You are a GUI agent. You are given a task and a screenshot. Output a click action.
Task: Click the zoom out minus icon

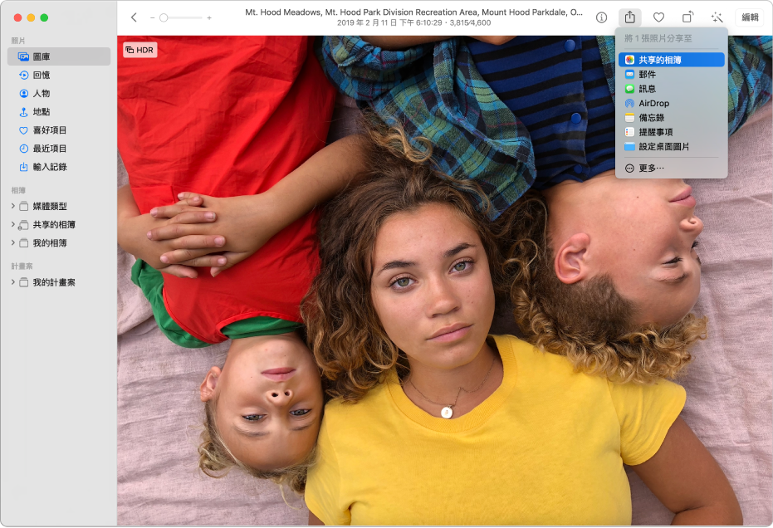pyautogui.click(x=152, y=17)
